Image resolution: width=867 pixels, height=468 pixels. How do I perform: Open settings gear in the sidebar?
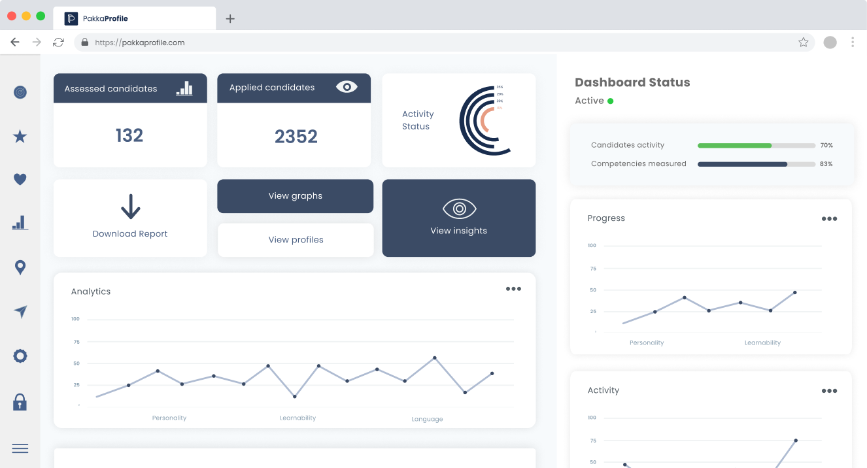(x=20, y=356)
